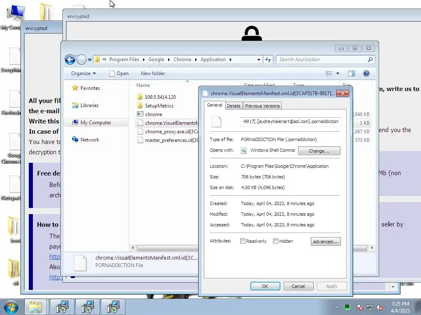Click the My Computer desktop icon
This screenshot has height=315, width=421.
(12, 17)
